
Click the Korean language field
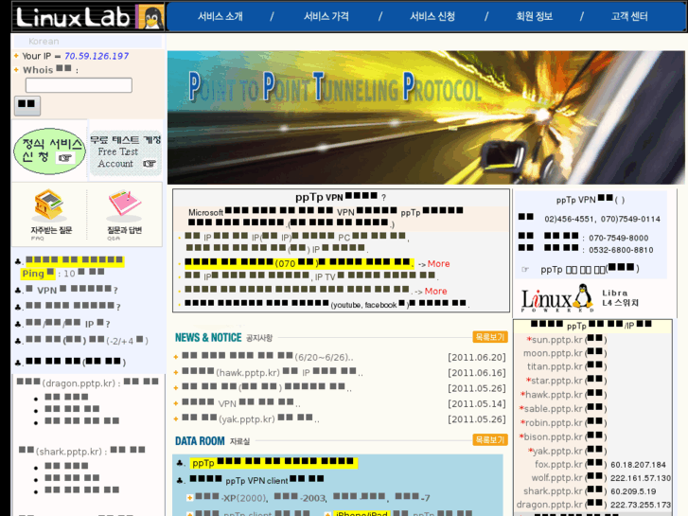point(88,42)
